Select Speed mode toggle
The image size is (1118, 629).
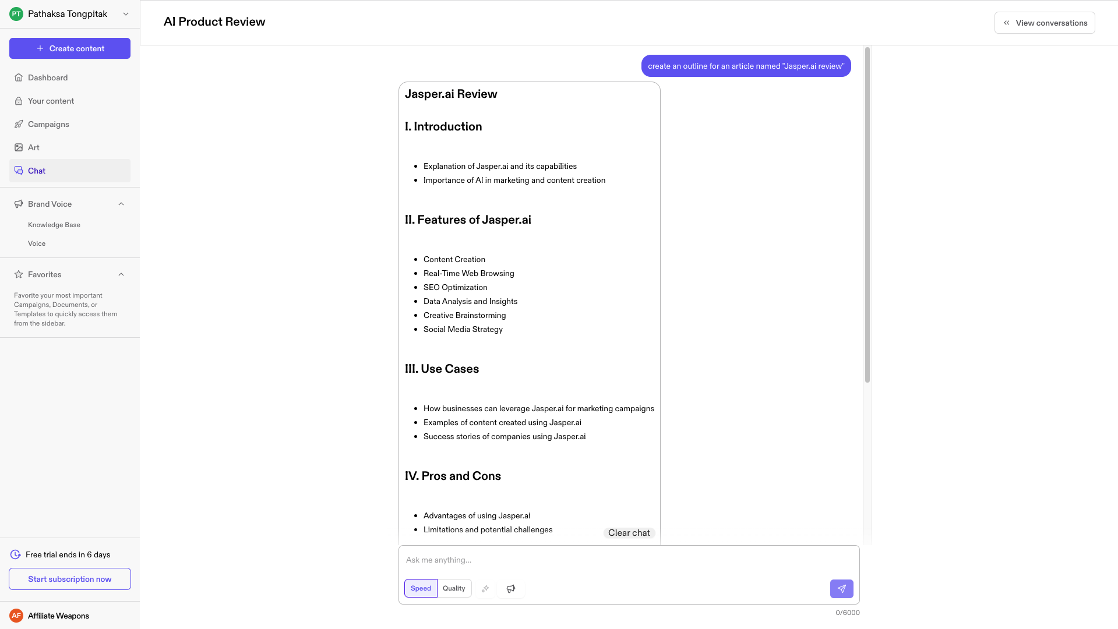[x=421, y=588]
